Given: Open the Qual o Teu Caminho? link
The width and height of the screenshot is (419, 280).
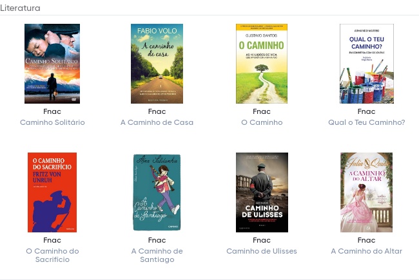Looking at the screenshot, I should point(367,122).
